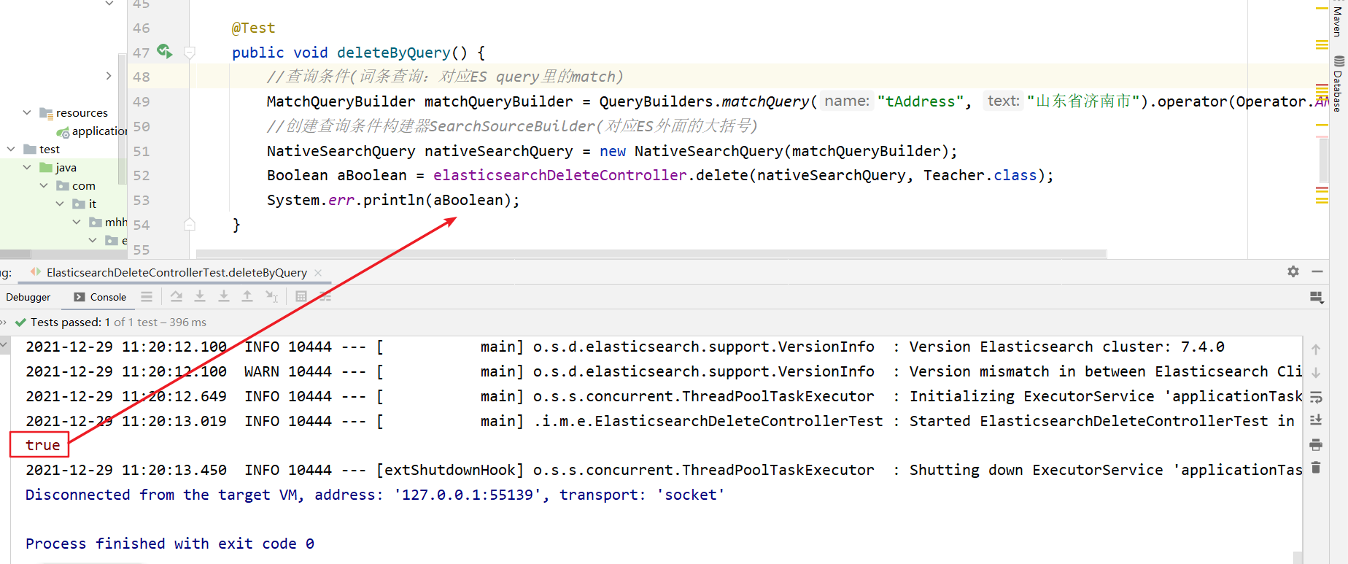Image resolution: width=1348 pixels, height=564 pixels.
Task: Switch to the Console tab
Action: [x=100, y=297]
